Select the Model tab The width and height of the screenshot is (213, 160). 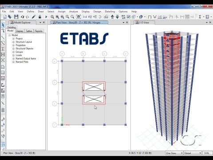pos(10,31)
